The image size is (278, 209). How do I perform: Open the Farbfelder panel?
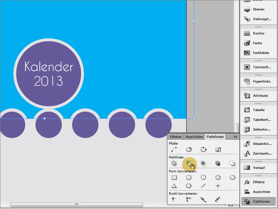pyautogui.click(x=258, y=53)
